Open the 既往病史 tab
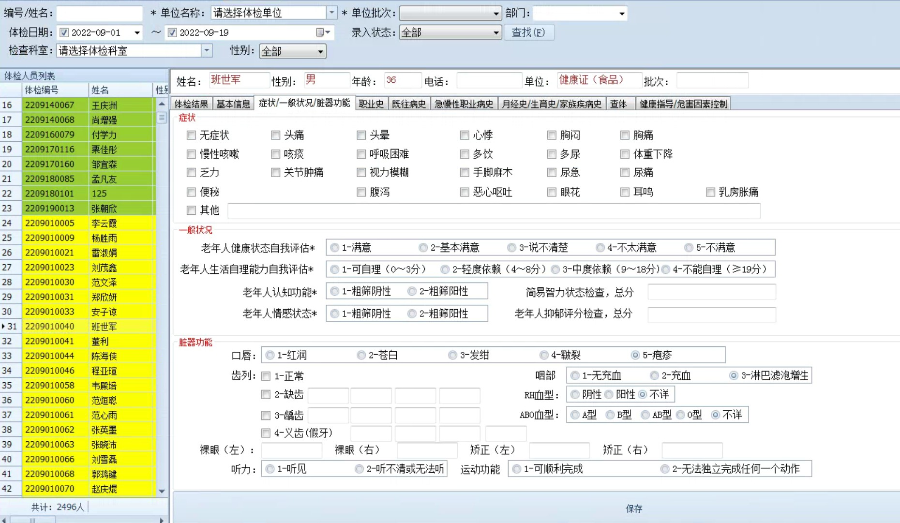This screenshot has width=900, height=523. tap(408, 104)
